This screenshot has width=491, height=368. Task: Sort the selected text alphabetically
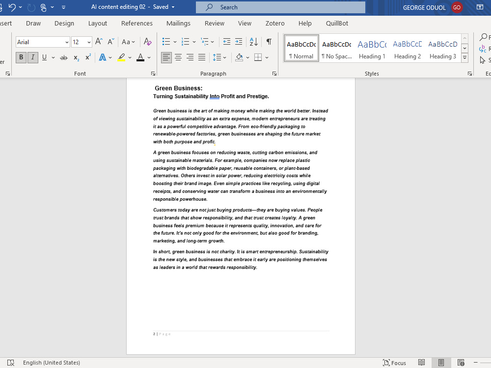pos(254,42)
